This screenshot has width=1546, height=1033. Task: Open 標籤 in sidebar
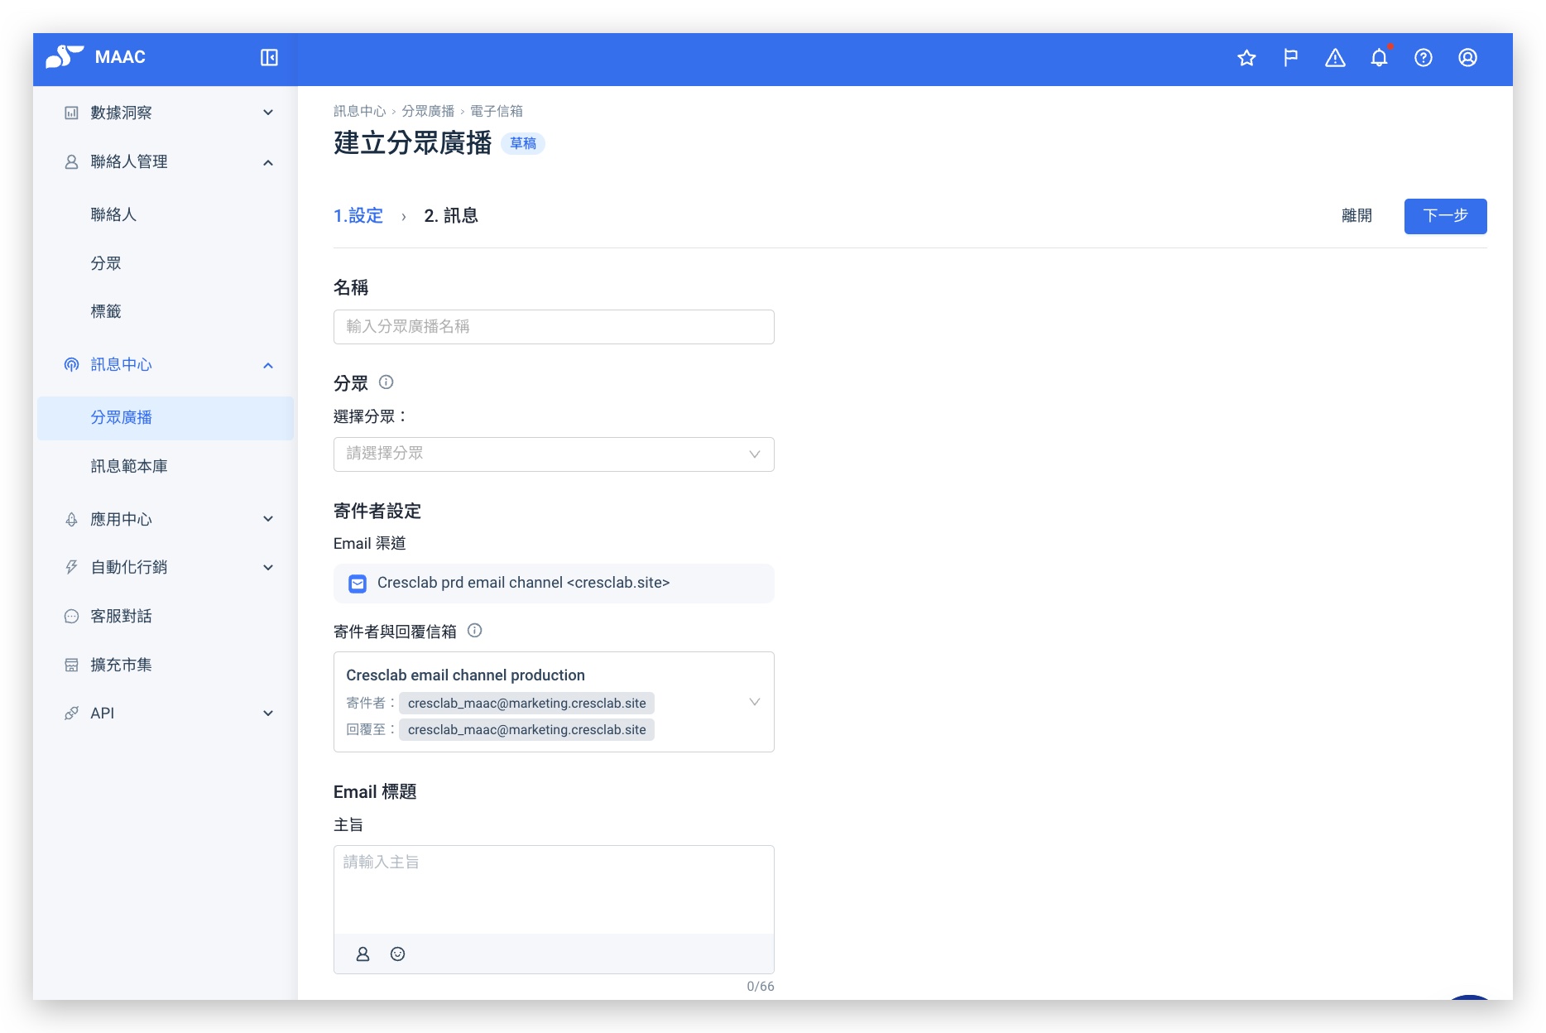[106, 311]
